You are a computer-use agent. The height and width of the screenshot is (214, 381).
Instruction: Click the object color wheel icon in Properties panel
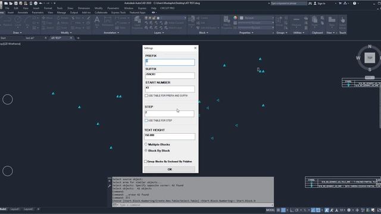[235, 18]
